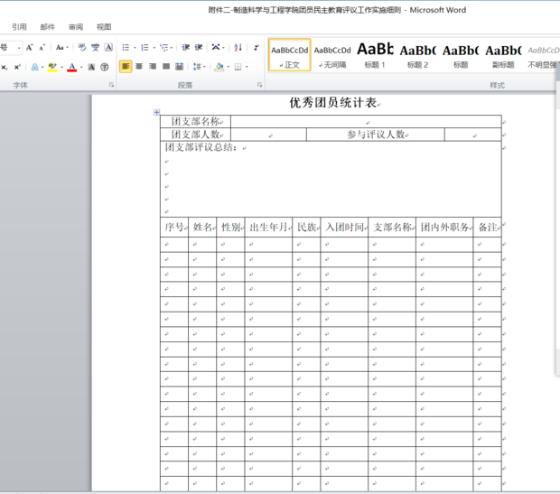Apply numbered list formatting
This screenshot has height=494, width=560.
145,47
